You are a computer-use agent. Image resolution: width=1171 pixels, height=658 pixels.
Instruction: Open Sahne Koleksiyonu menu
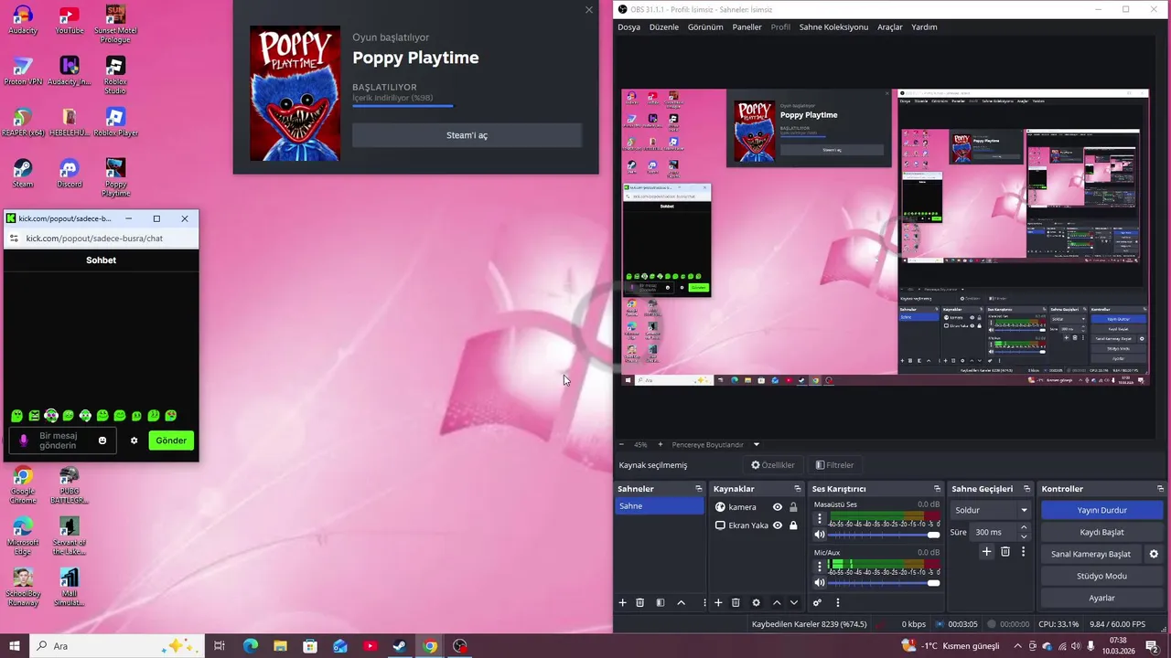tap(833, 27)
